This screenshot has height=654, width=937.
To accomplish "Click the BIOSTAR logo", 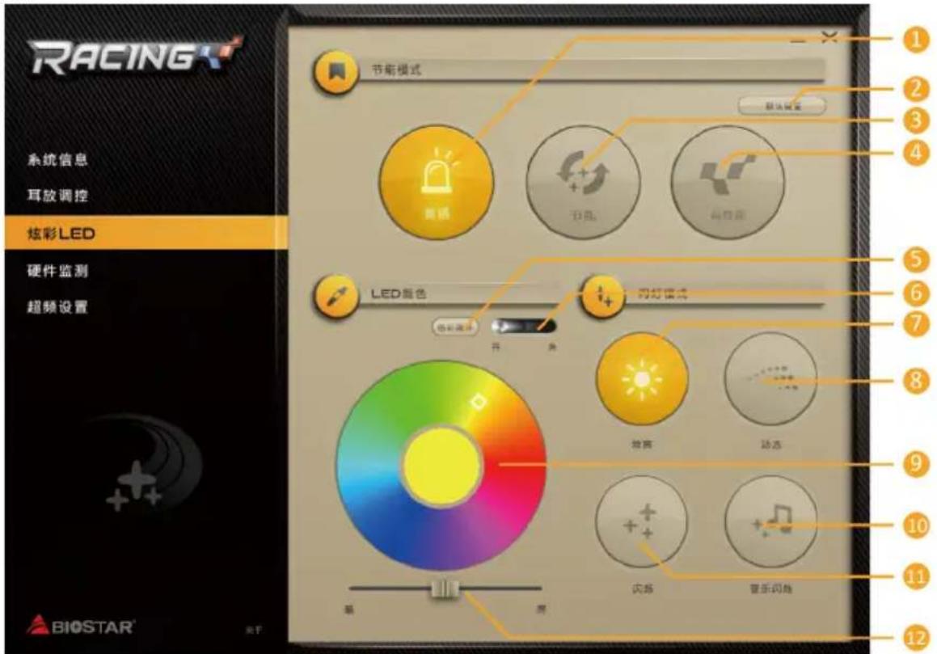I will (x=81, y=626).
